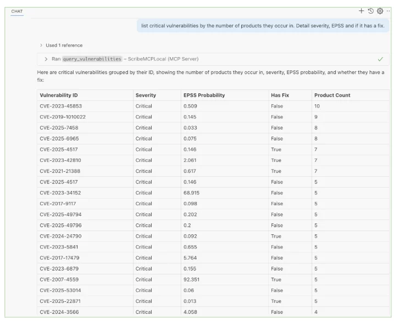Click green checkmark on tool run row
394x321 pixels.
coord(380,59)
